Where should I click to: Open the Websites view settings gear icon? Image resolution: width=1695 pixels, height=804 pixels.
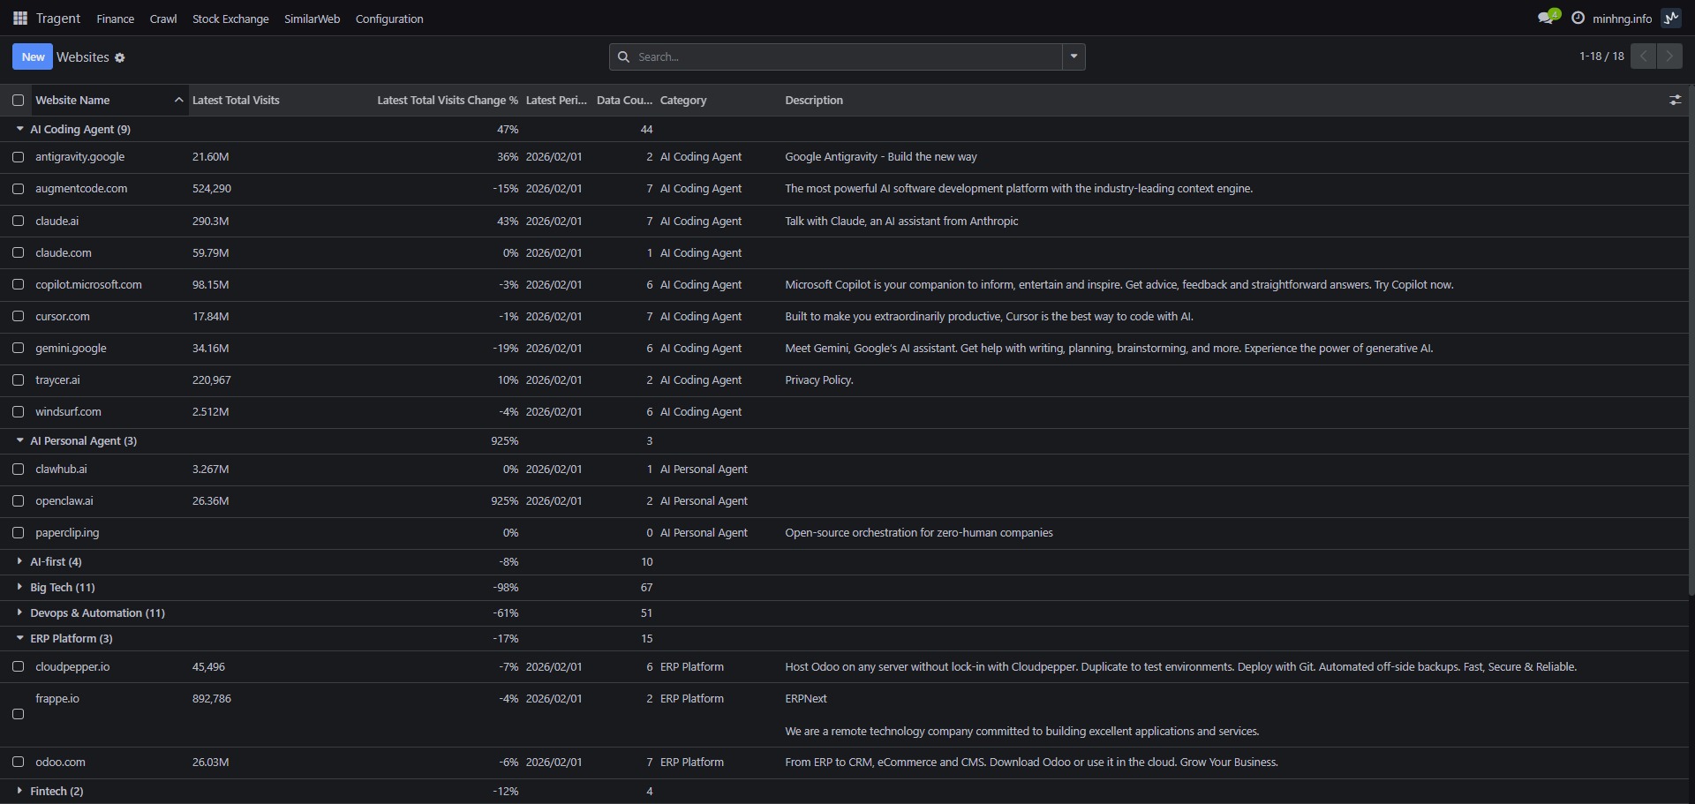click(121, 56)
